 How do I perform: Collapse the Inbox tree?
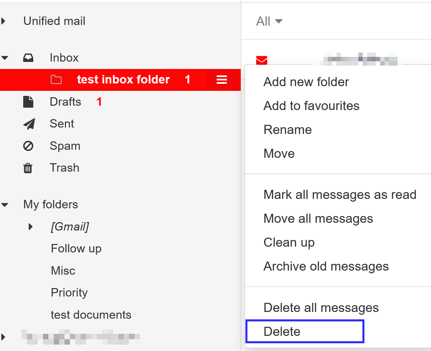5,58
